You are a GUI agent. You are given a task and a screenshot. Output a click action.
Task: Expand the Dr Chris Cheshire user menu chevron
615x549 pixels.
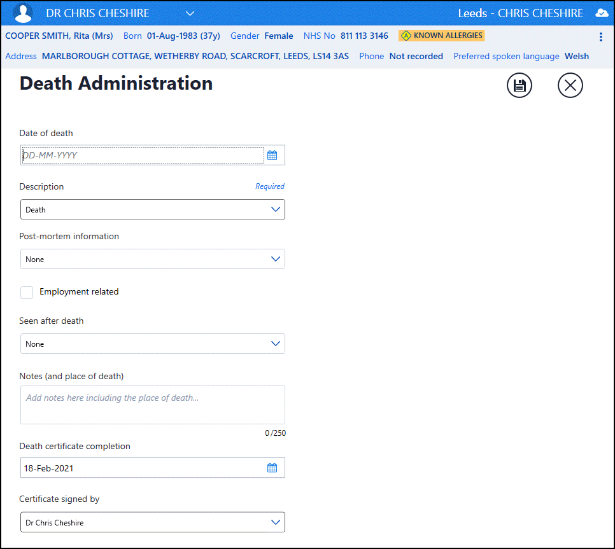point(190,13)
